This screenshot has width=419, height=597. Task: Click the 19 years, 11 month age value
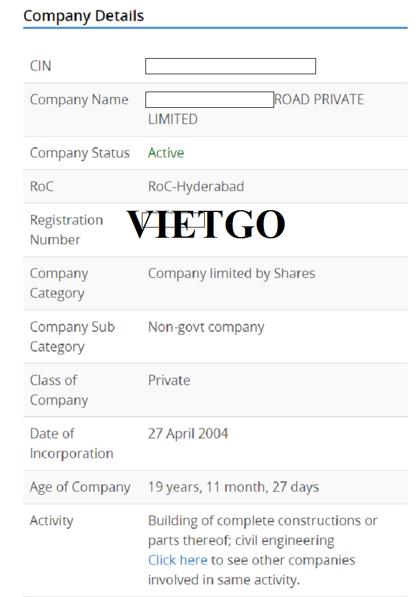click(233, 487)
